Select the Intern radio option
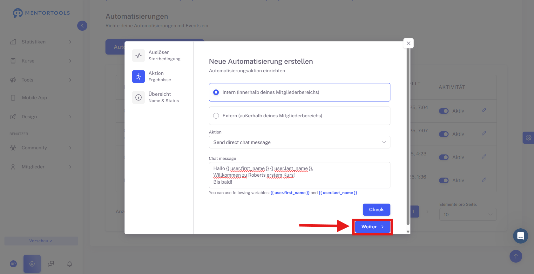The image size is (534, 274). pos(300,92)
